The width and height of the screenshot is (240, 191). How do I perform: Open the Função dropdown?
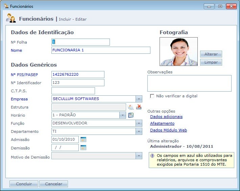point(139,123)
